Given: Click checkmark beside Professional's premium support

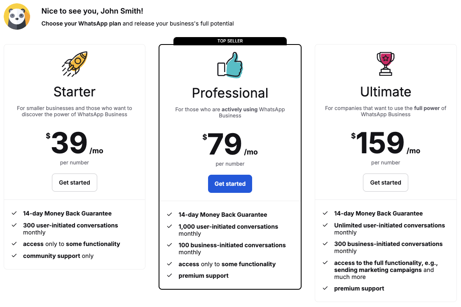Looking at the screenshot, I should coord(170,276).
